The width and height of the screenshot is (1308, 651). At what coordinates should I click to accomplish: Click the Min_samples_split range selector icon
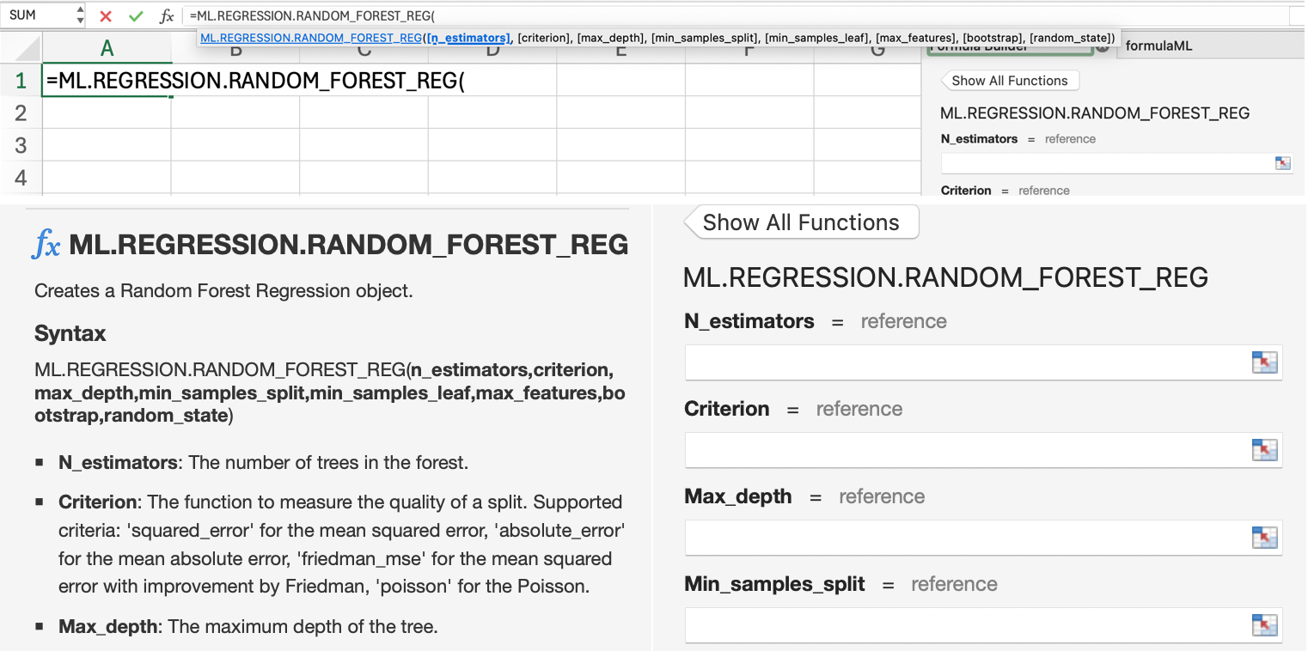(x=1264, y=625)
